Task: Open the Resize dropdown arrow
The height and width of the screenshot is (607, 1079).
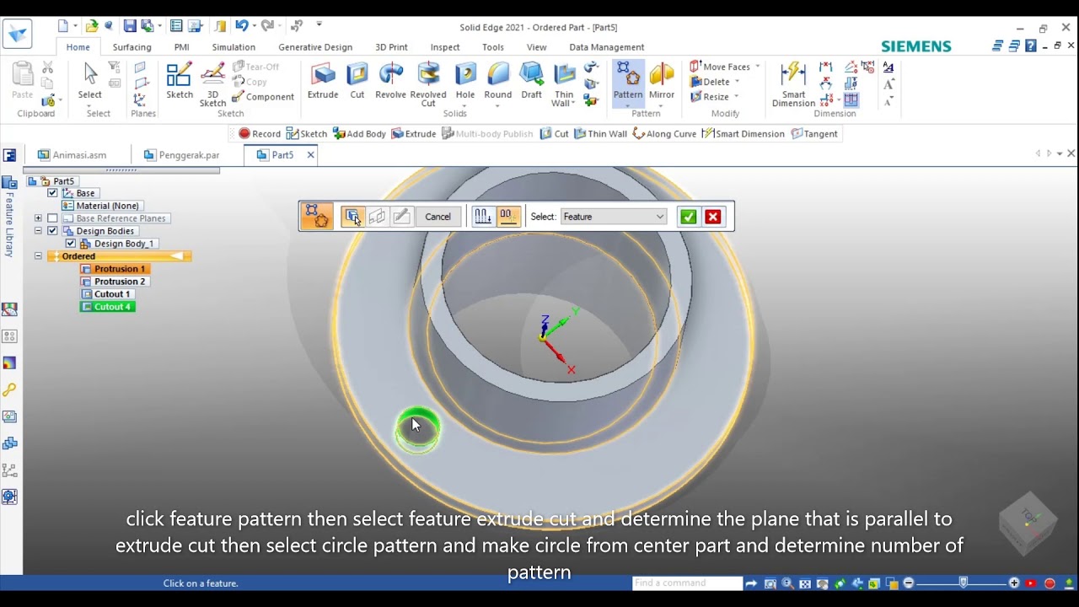Action: tap(736, 97)
